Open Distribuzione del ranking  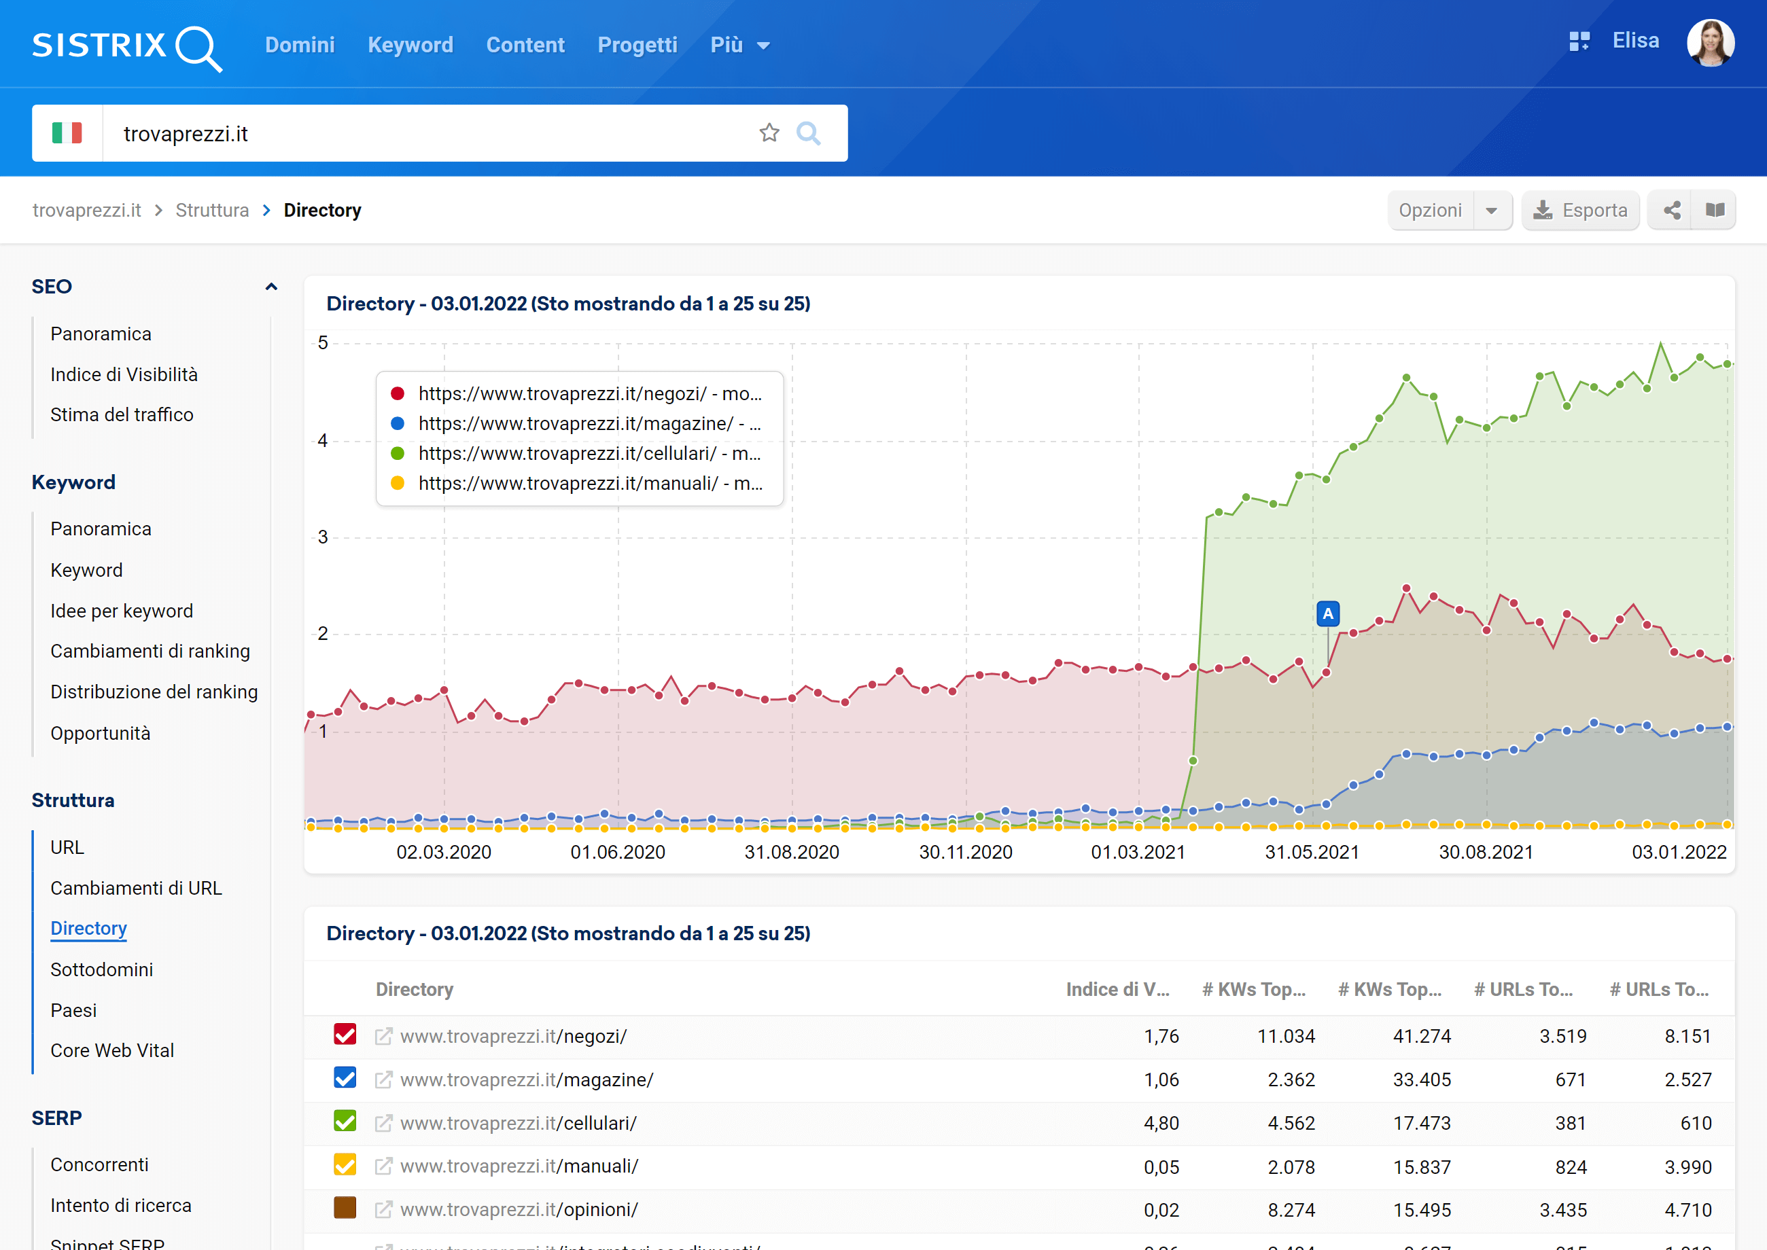(154, 692)
